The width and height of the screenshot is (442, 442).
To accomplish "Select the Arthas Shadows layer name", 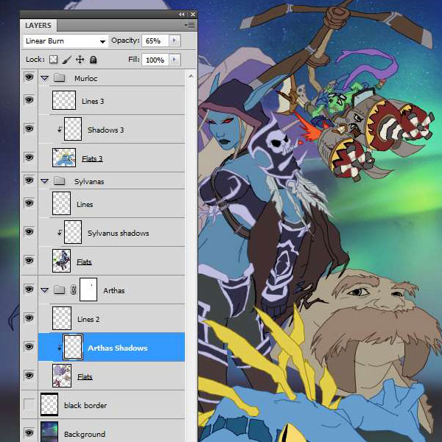I will 118,348.
